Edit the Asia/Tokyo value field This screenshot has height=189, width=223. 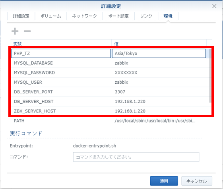[159, 53]
